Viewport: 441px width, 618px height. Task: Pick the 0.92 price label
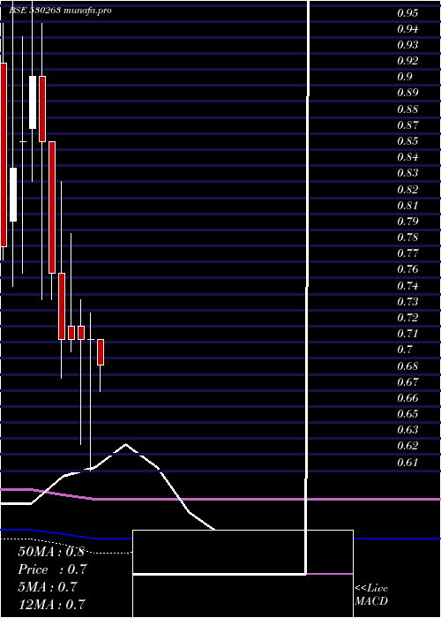(407, 61)
